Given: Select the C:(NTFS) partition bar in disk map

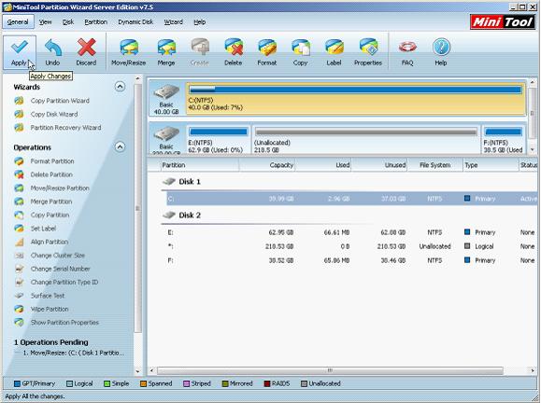Looking at the screenshot, I should (355, 98).
